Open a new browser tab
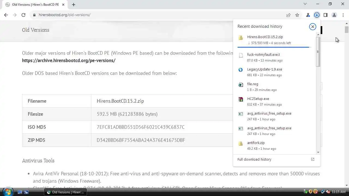This screenshot has height=196, width=349. 74,4
